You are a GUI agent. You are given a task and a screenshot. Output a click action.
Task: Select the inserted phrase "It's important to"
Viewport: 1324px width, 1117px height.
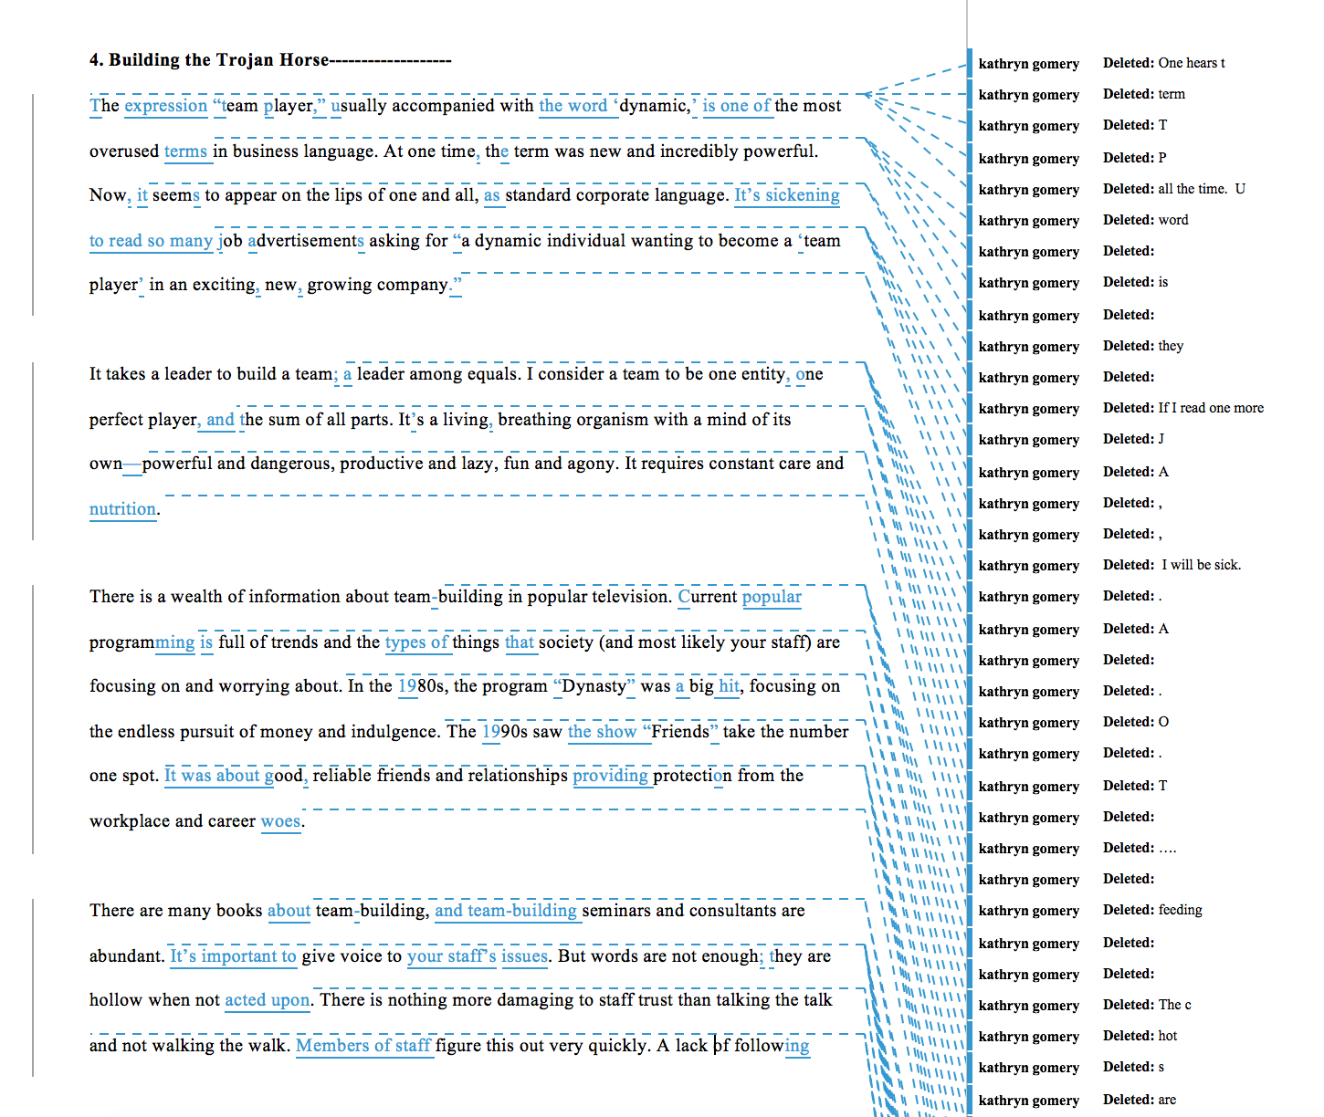pos(233,956)
